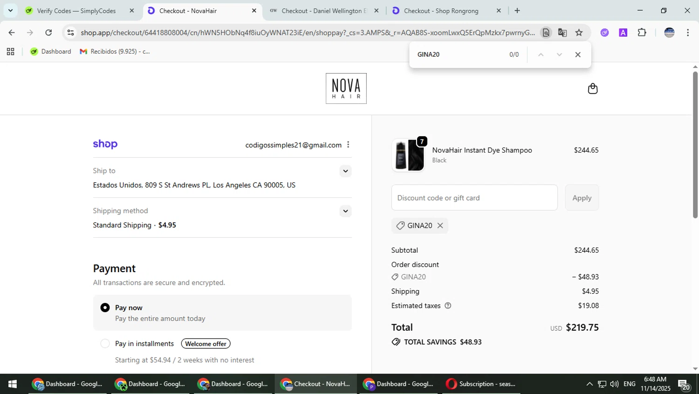Viewport: 699px width, 394px height.
Task: Open the shopping bag cart icon
Action: [592, 88]
